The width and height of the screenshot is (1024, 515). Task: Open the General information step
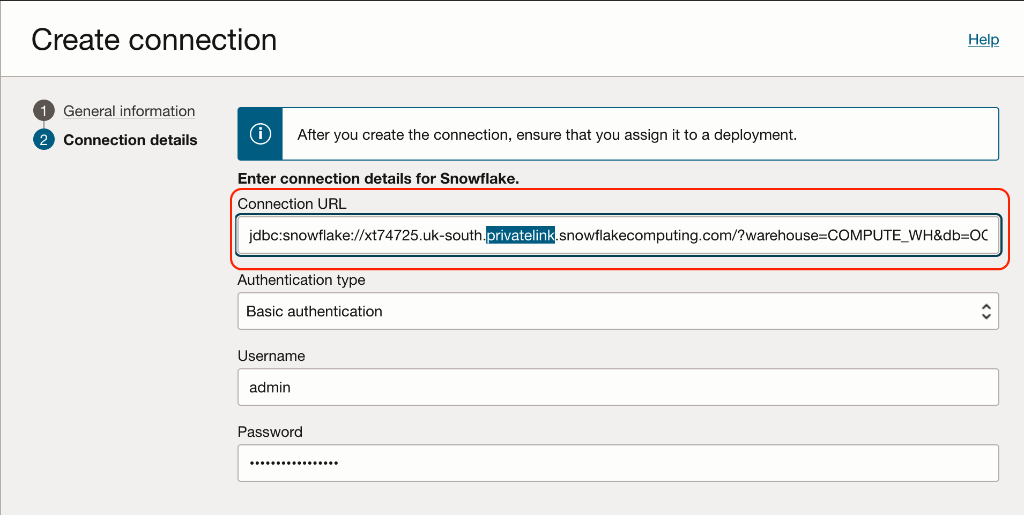click(x=129, y=111)
